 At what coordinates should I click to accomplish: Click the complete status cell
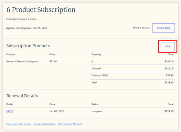[x=97, y=111]
